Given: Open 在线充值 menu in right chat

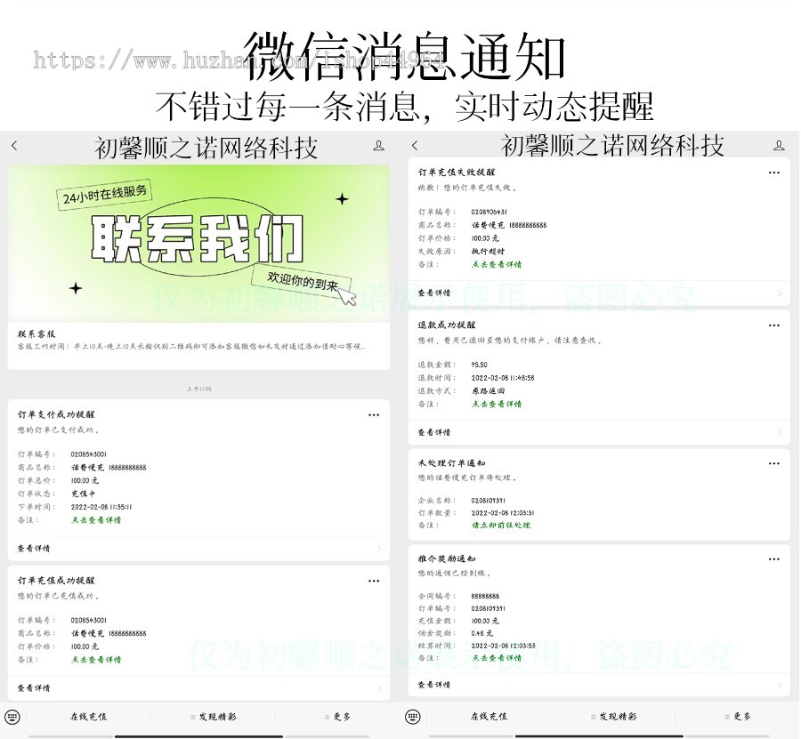Looking at the screenshot, I should click(489, 717).
